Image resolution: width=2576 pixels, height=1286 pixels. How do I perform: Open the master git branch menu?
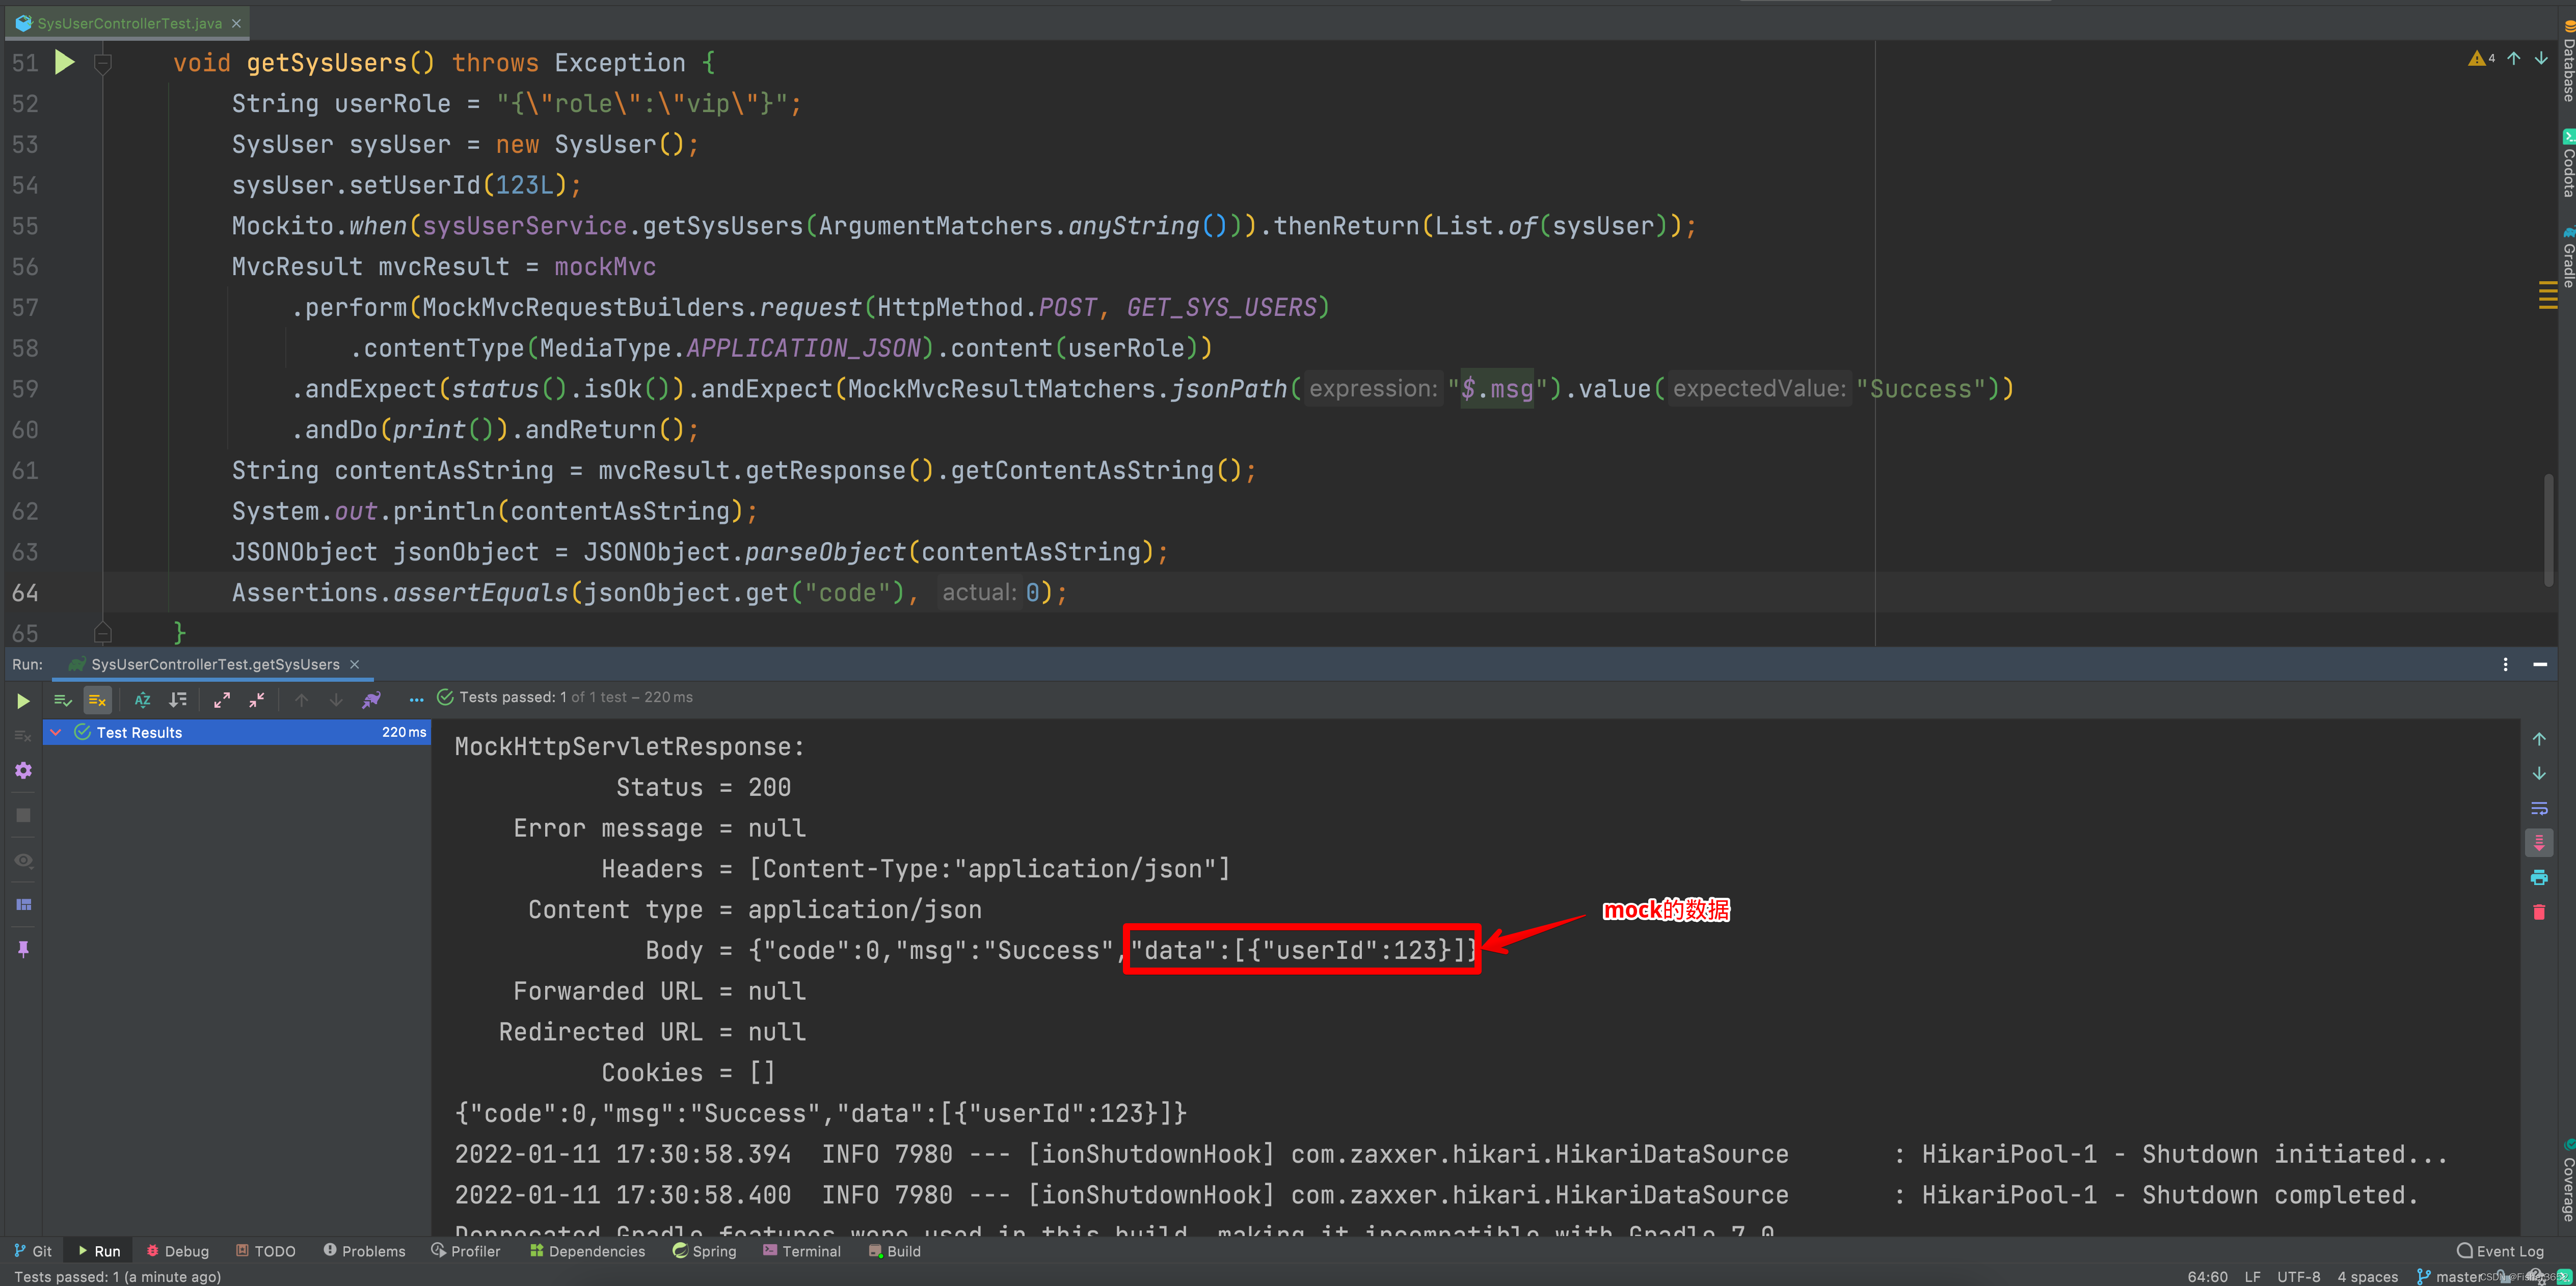pos(2450,1276)
